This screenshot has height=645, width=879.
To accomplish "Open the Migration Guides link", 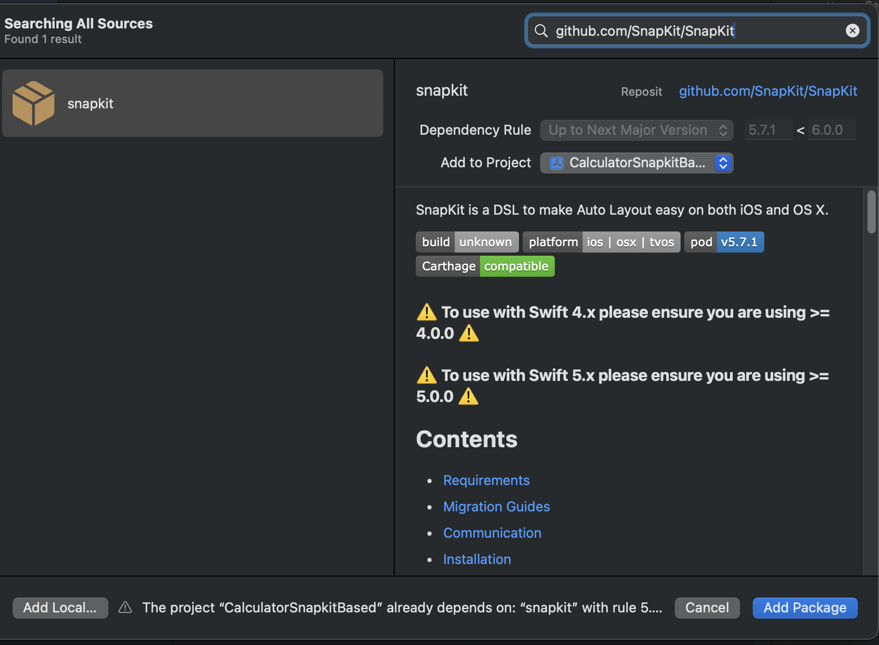I will [496, 507].
